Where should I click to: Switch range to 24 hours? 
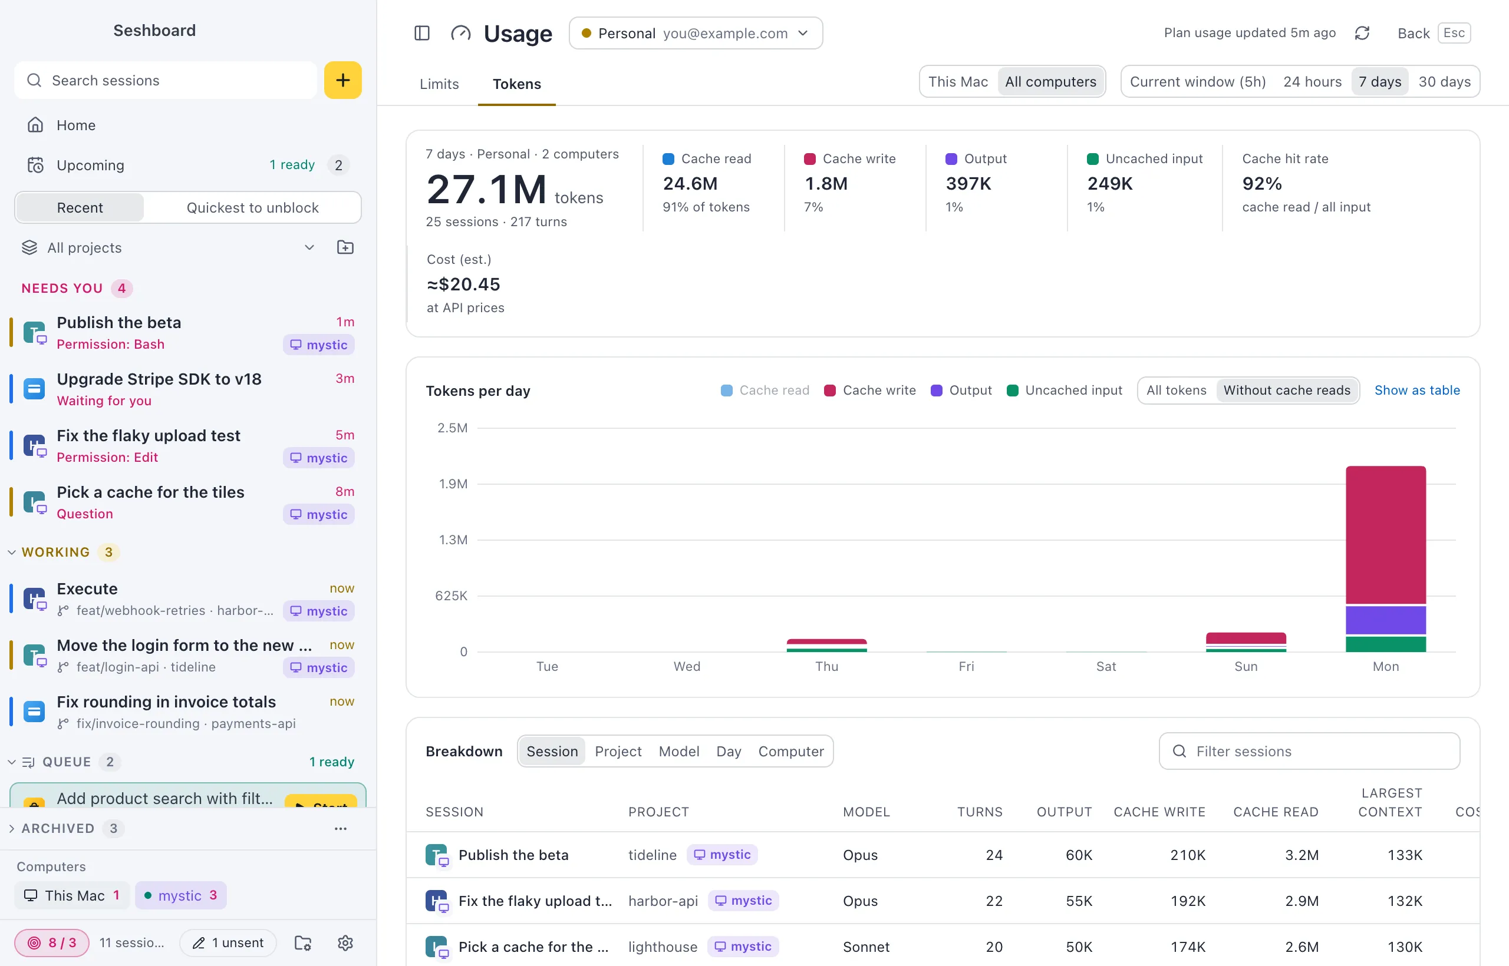tap(1313, 81)
